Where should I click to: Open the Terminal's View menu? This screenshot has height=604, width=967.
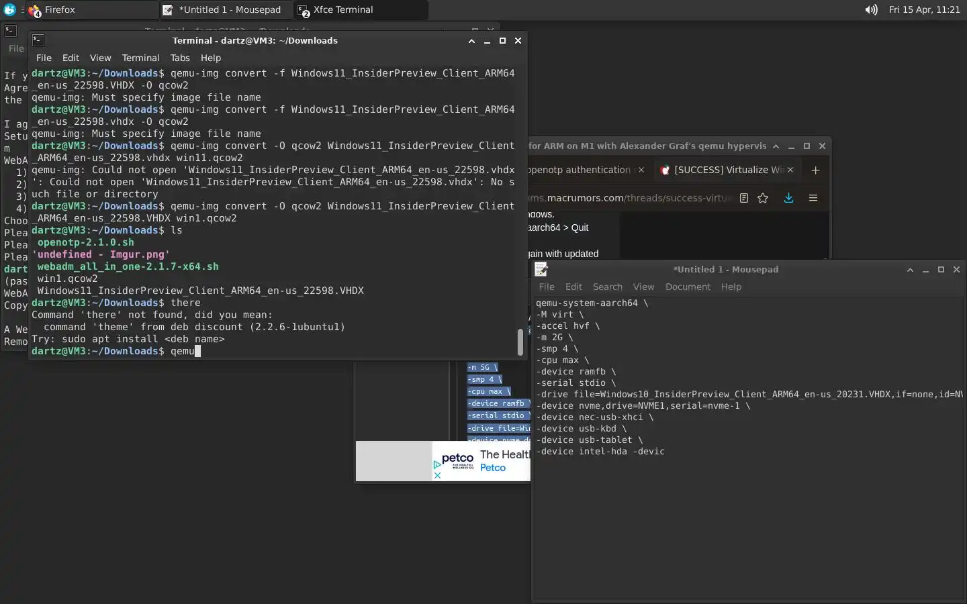click(x=100, y=58)
